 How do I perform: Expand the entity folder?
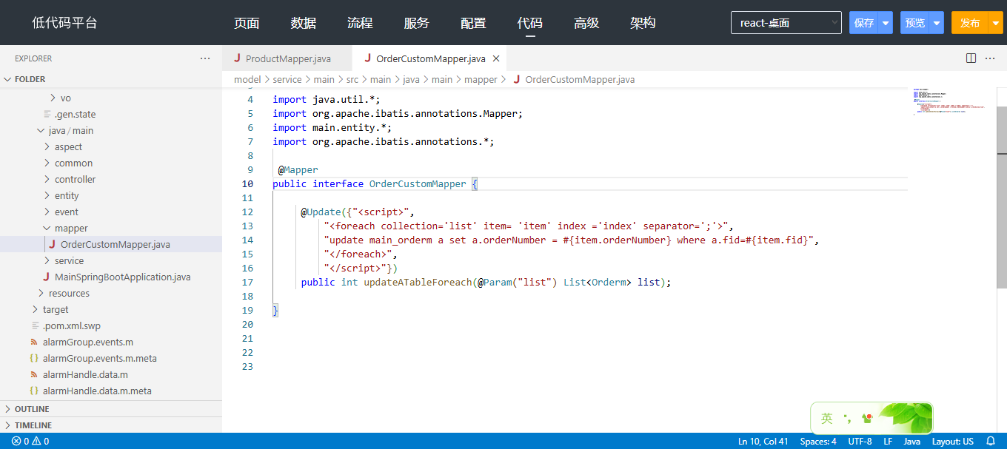[47, 196]
